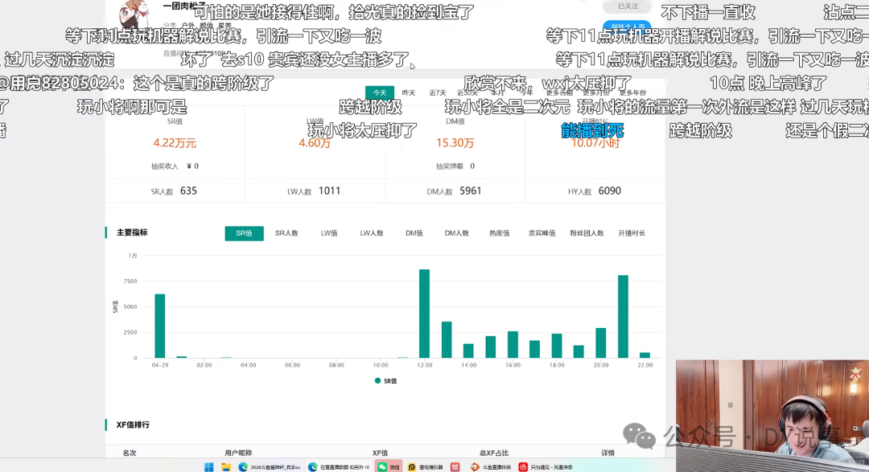Click the 4.60万 LW value

tap(315, 143)
